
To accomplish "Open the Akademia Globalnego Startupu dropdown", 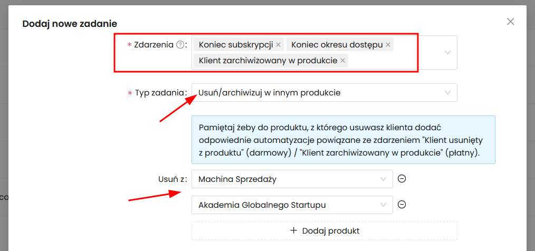I will [292, 205].
